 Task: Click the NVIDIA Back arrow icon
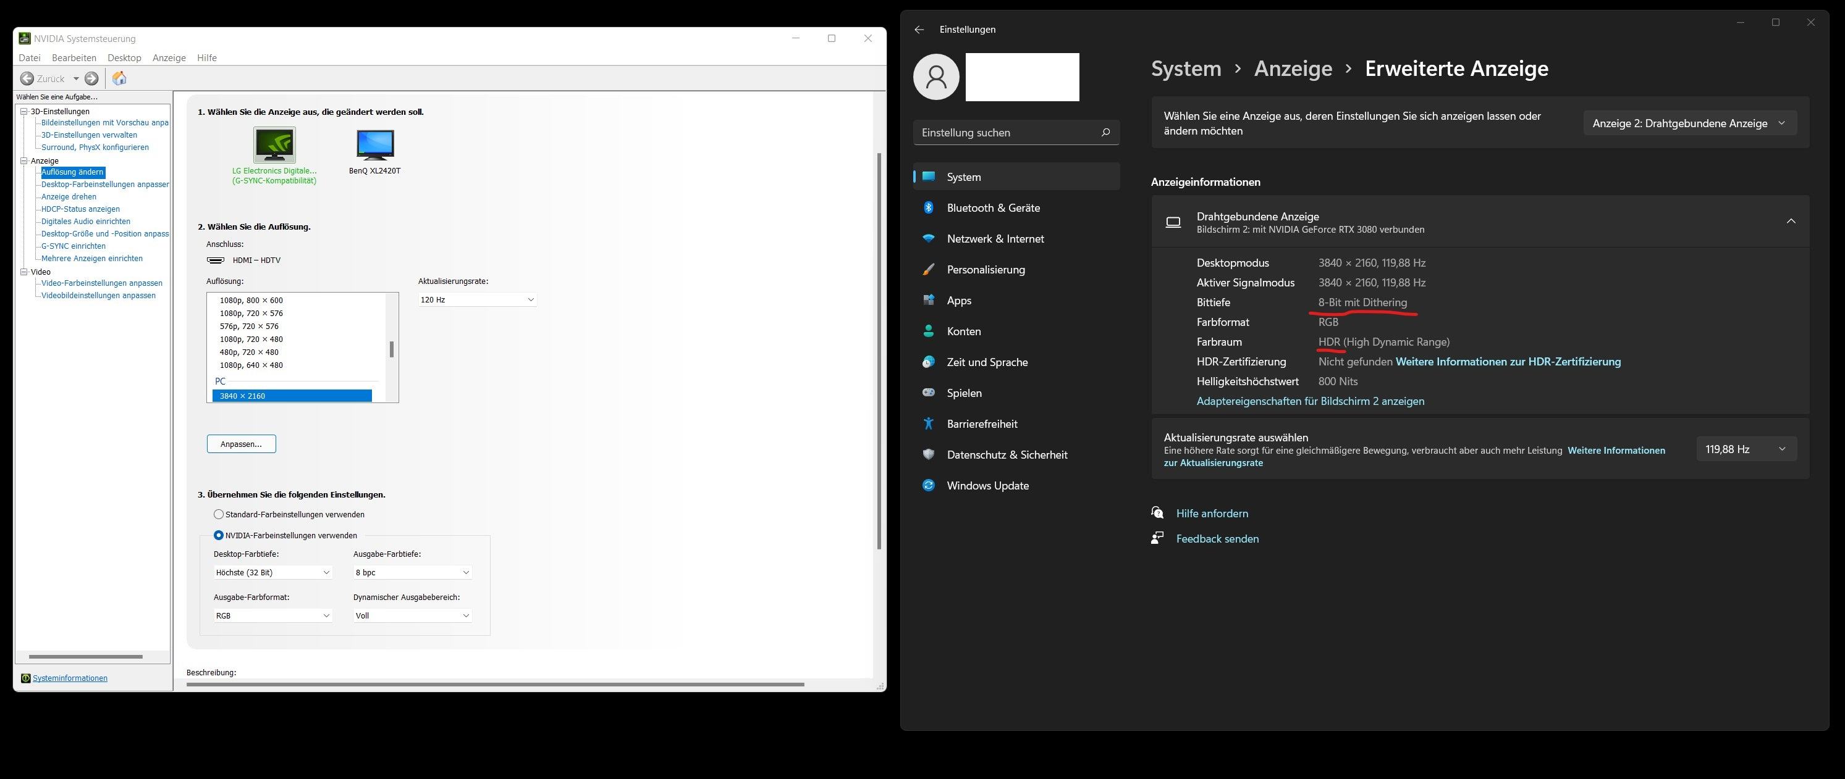point(27,78)
